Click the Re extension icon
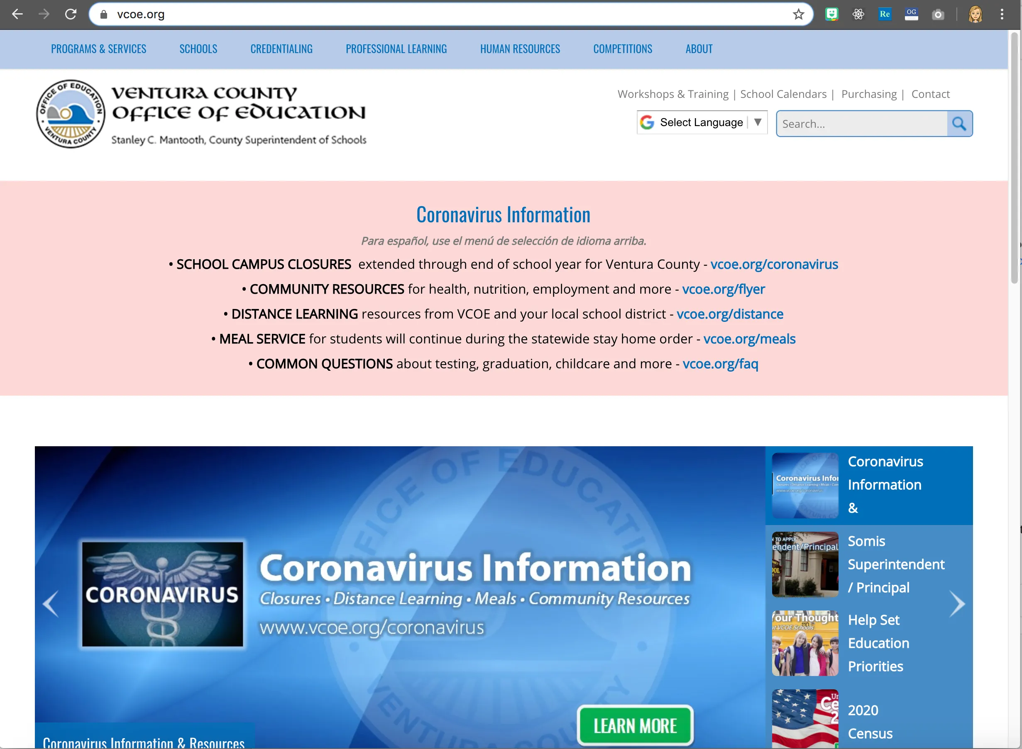This screenshot has width=1022, height=749. [x=884, y=14]
